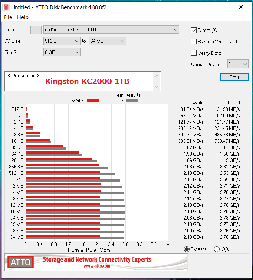Select the Bytes/s radio button

(187, 249)
